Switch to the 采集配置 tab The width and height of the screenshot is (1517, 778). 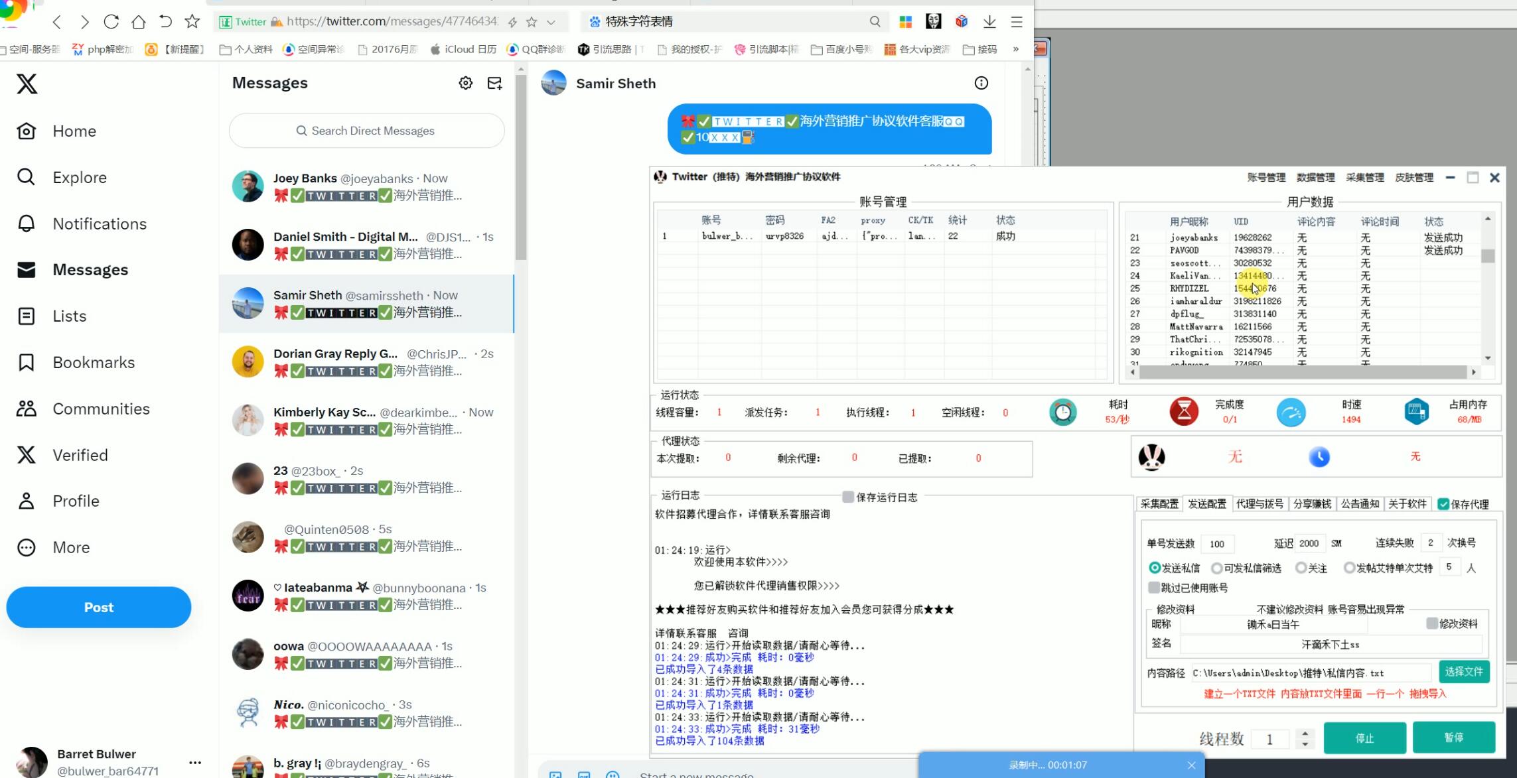click(1159, 504)
